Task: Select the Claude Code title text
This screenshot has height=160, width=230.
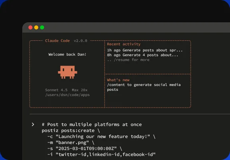Action: pos(57,41)
